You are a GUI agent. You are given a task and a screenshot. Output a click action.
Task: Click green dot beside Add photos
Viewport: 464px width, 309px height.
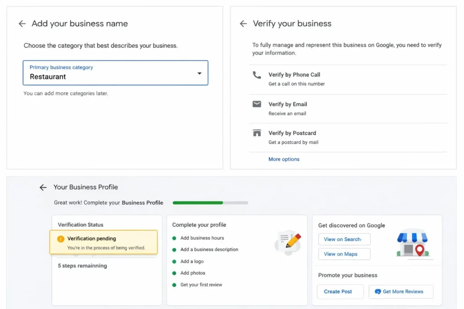(x=174, y=273)
